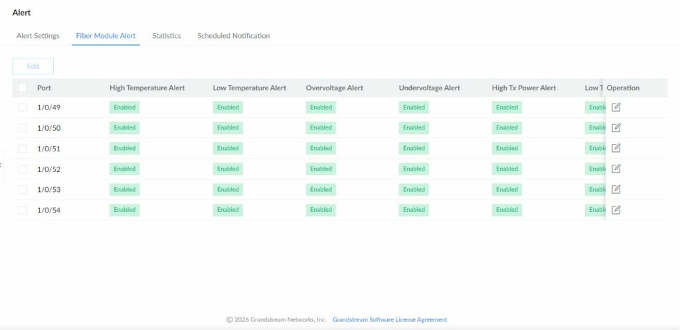
Task: Click Overvoltage Enabled badge for 1/0/53
Action: pos(321,189)
